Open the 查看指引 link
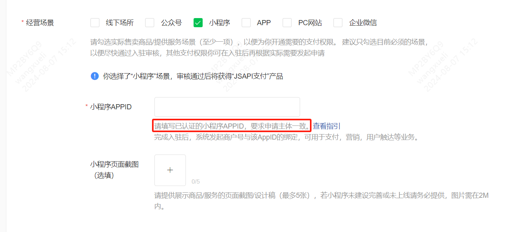 (x=326, y=126)
